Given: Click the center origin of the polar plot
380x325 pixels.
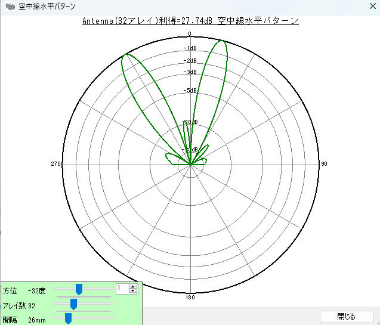Looking at the screenshot, I should tap(190, 165).
